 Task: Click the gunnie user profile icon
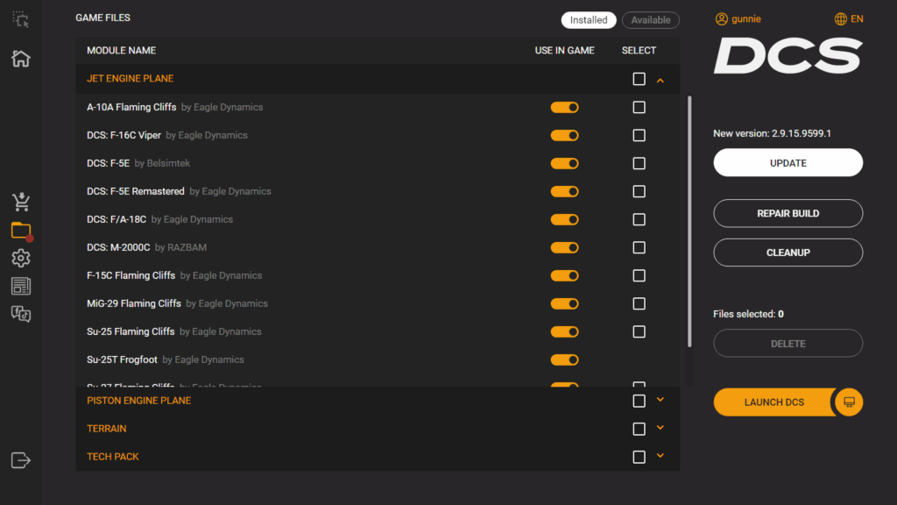722,19
